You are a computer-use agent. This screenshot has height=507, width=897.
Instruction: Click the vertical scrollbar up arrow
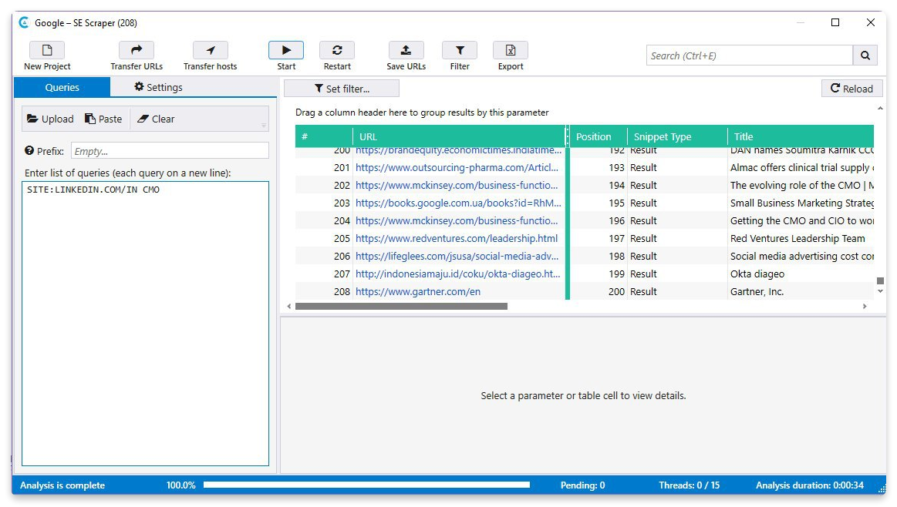[x=880, y=108]
